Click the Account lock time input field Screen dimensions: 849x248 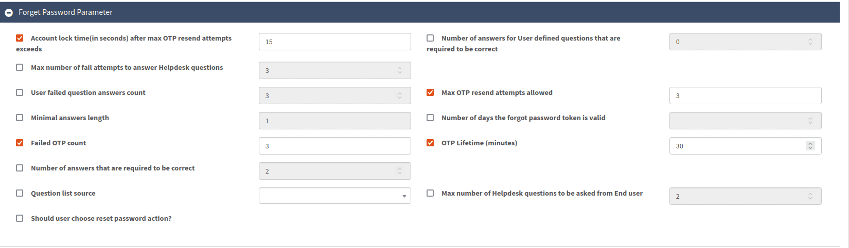(335, 42)
